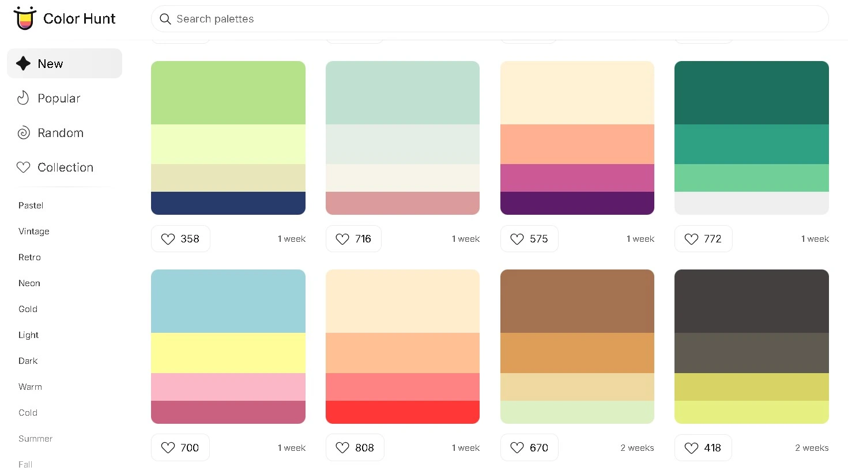Click the heart icon on the 808 palette

pos(342,447)
